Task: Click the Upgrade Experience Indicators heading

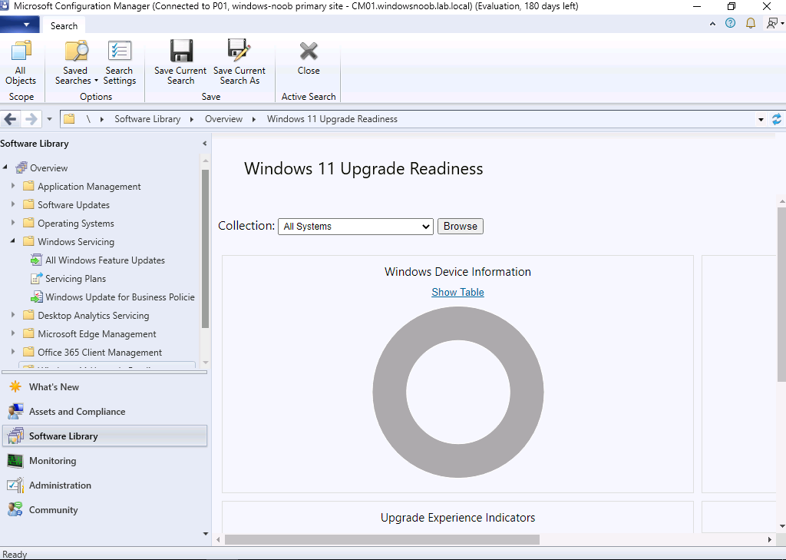Action: click(x=457, y=518)
